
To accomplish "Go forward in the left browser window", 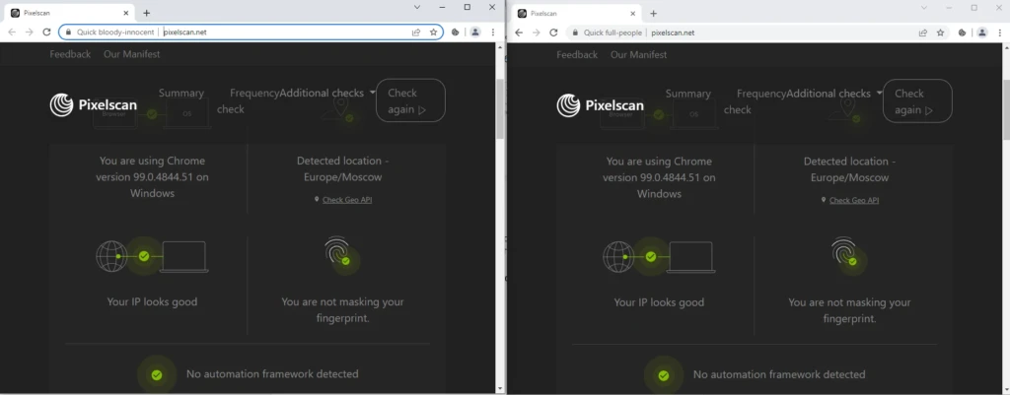I will (x=29, y=32).
